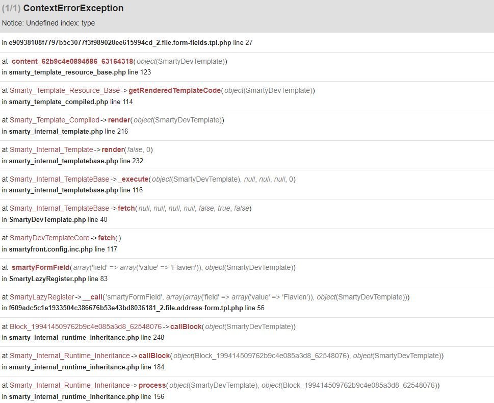Open the form-fields.tpl.php line 27 file link
Screen dimensions: 494x403
(120, 43)
